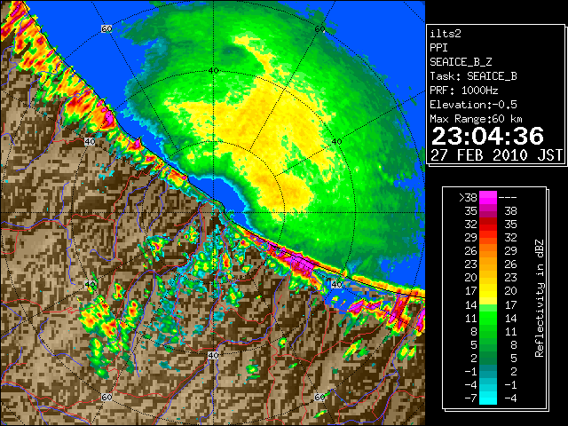Click the '-7' legend value
This screenshot has width=568, height=426.
point(470,398)
